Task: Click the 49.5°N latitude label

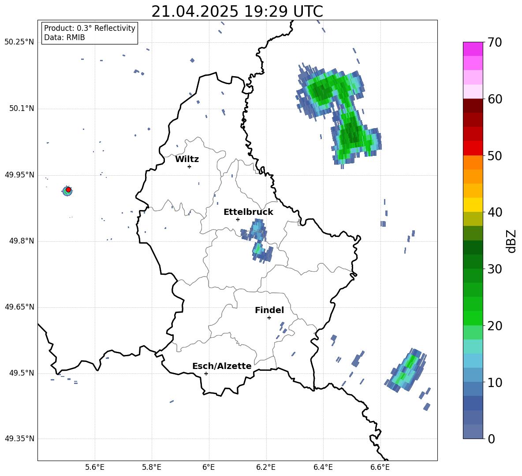Action: [22, 373]
